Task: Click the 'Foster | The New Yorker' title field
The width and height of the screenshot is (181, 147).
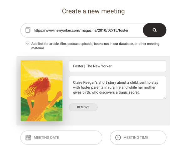Action: coord(117,66)
